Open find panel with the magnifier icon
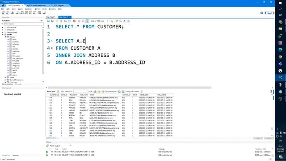Image resolution: width=286 pixels, height=161 pixels. click(x=121, y=21)
